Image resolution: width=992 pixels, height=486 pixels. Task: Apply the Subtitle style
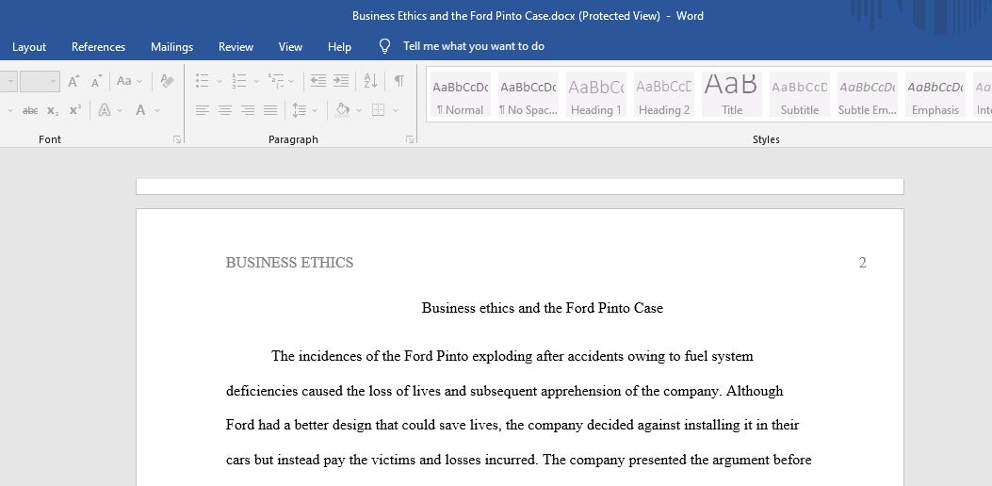click(x=800, y=94)
